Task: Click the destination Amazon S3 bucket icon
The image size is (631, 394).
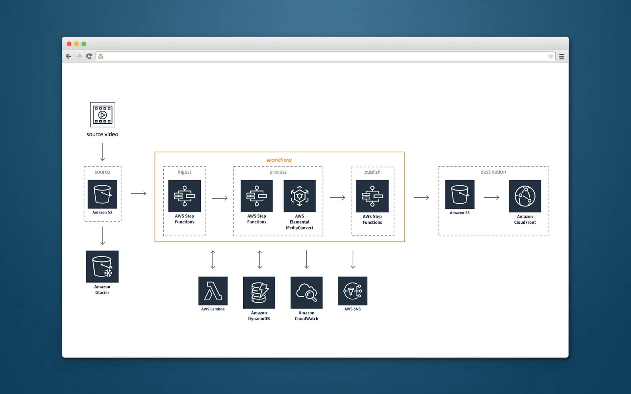Action: pos(460,194)
